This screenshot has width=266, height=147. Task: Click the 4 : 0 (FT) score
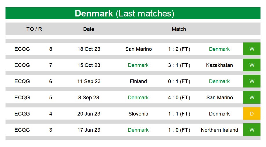coord(179,98)
